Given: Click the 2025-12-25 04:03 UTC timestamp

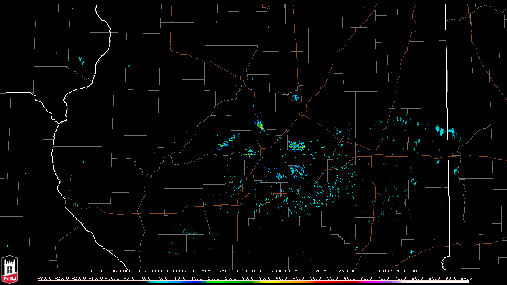Looking at the screenshot, I should point(344,271).
